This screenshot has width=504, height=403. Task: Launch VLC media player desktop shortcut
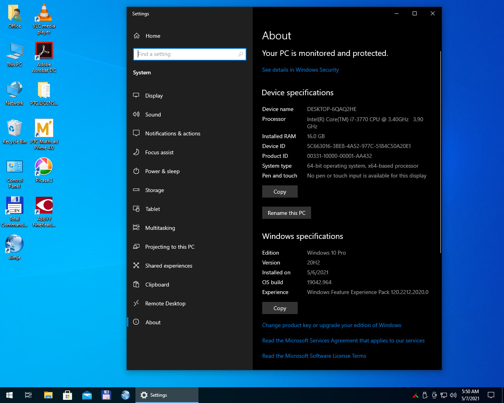pyautogui.click(x=44, y=14)
